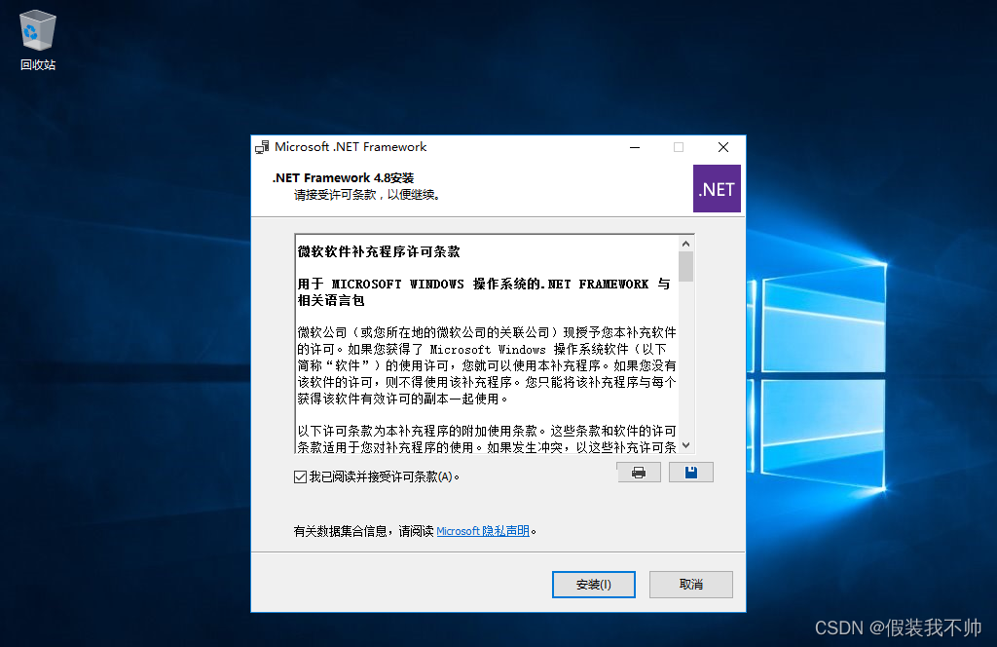Print the license terms using printer icon
The width and height of the screenshot is (997, 647).
(x=639, y=472)
